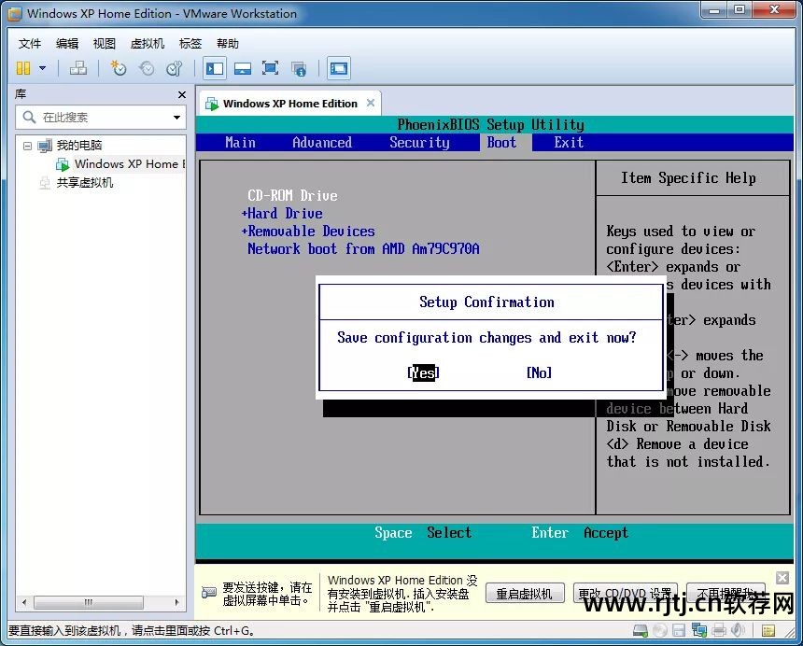Click Network boot from AMD entry
803x646 pixels.
point(363,248)
